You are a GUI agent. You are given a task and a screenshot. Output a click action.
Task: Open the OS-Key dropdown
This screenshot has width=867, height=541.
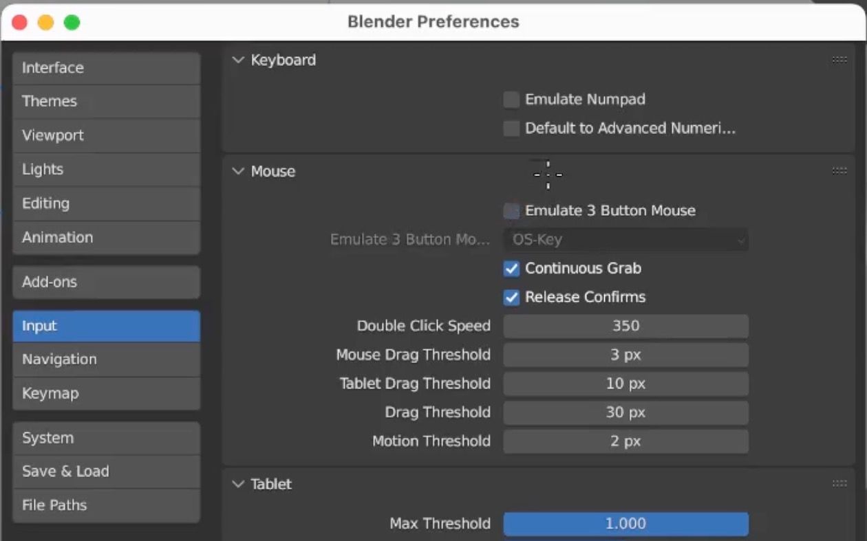click(x=625, y=240)
